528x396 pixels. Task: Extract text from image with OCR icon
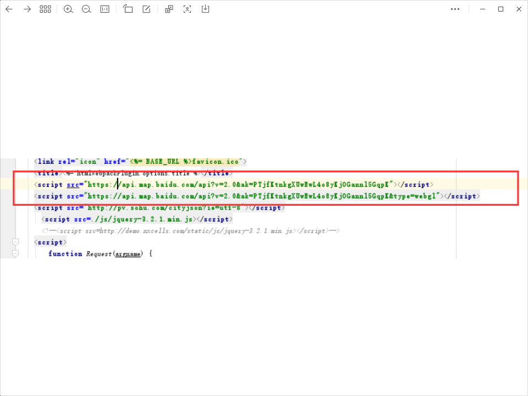188,9
